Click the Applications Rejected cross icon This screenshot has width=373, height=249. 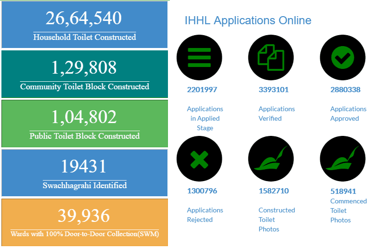(199, 159)
